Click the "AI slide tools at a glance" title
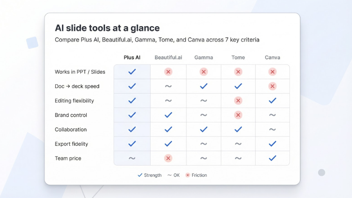Screen dimensions: 352x198 pos(107,28)
